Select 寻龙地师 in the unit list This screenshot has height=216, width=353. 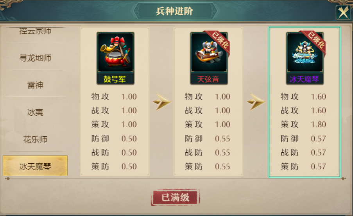pos(35,58)
